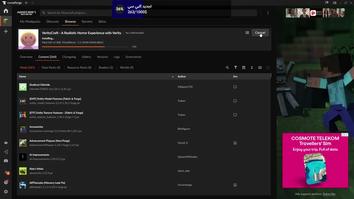354x199 pixels.
Task: Open downloads icon with notification badge
Action: (6, 172)
